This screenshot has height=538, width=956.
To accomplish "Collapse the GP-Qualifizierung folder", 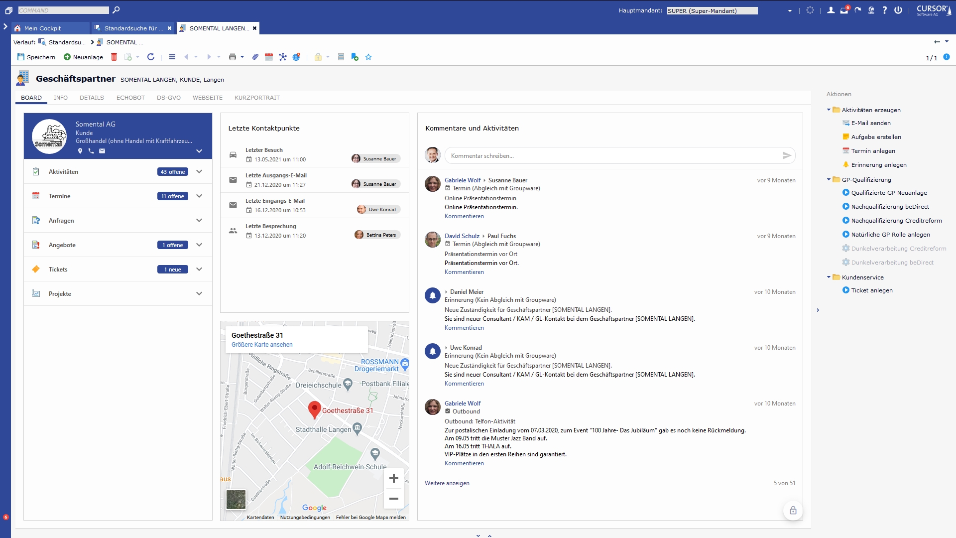I will click(x=829, y=179).
